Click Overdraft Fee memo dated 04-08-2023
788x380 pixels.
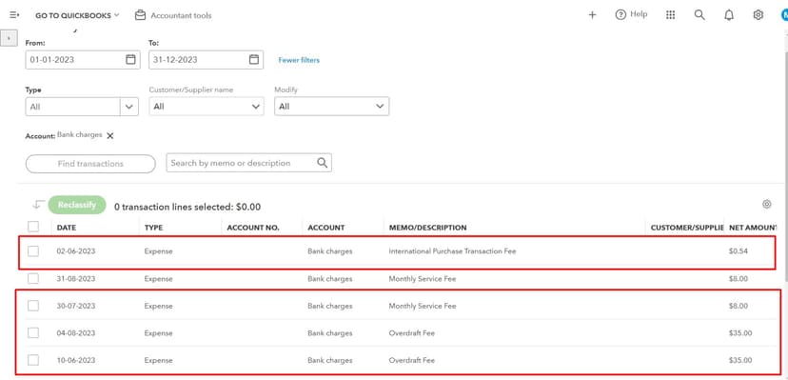(411, 332)
